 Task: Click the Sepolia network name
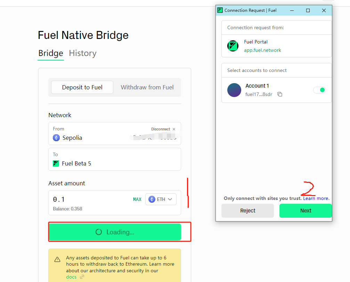coord(72,138)
